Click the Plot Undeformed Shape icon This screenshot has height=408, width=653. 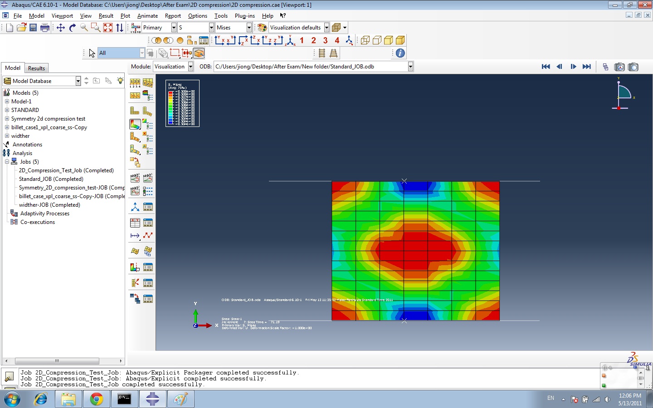[x=135, y=110]
